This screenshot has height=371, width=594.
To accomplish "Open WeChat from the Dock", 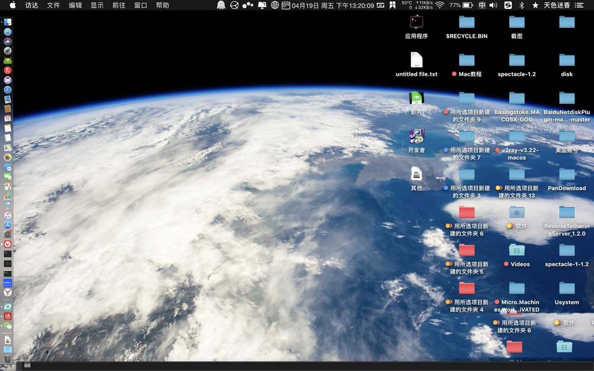I will 8,325.
